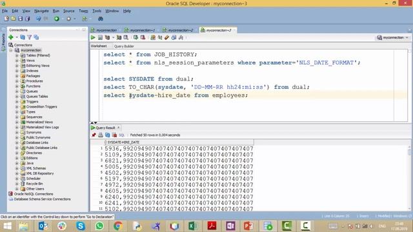Click the binoculars Find DB Object icon

click(101, 19)
